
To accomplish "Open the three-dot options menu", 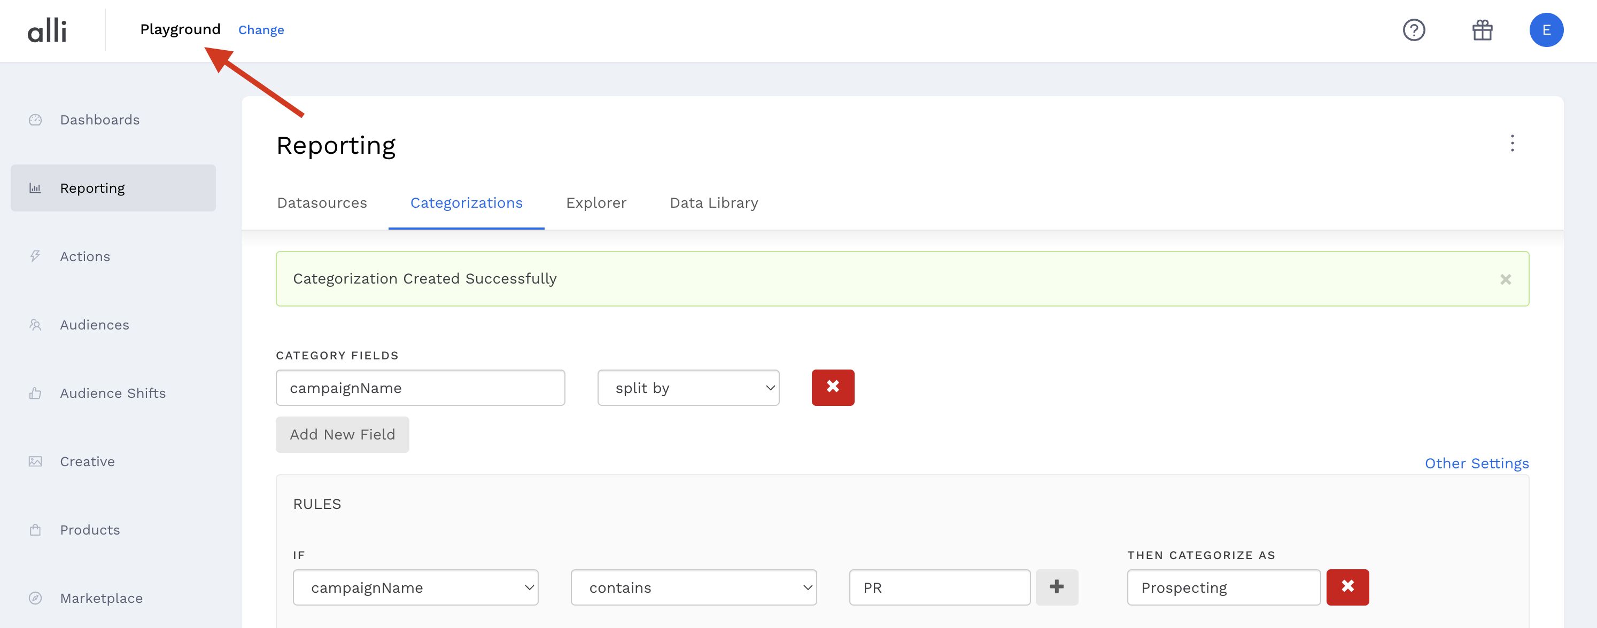I will (1512, 143).
